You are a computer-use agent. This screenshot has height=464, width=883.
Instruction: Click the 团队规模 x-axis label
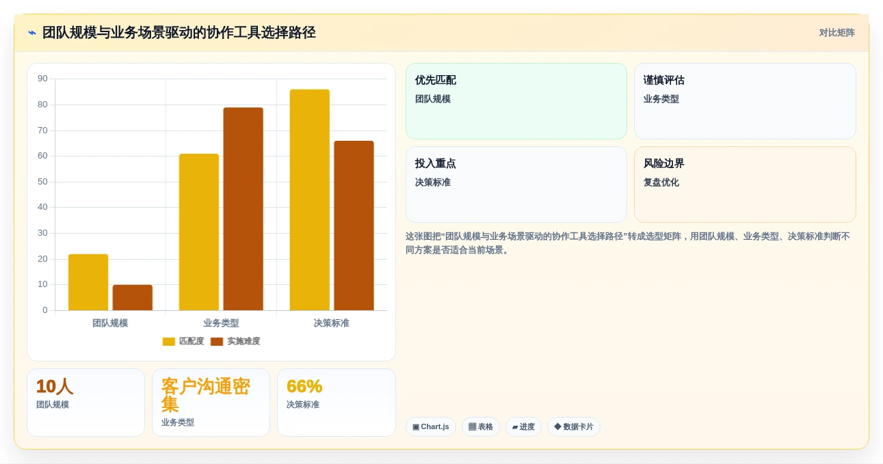110,323
